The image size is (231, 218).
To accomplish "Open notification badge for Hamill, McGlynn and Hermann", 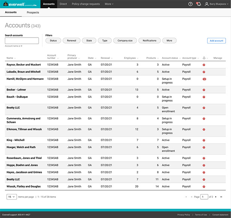I will pos(204,79).
